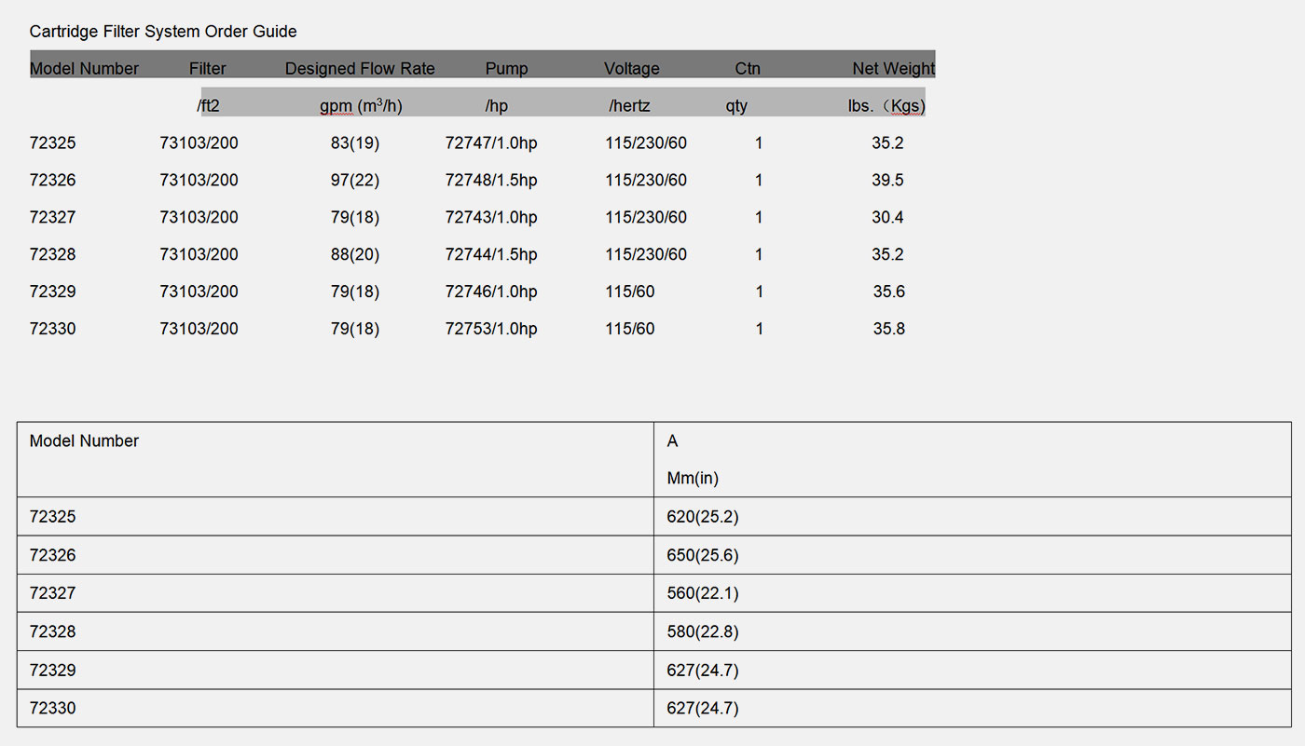Screen dimensions: 1305x746
Task: Select the flow rate value "88(20)"
Action: (355, 255)
